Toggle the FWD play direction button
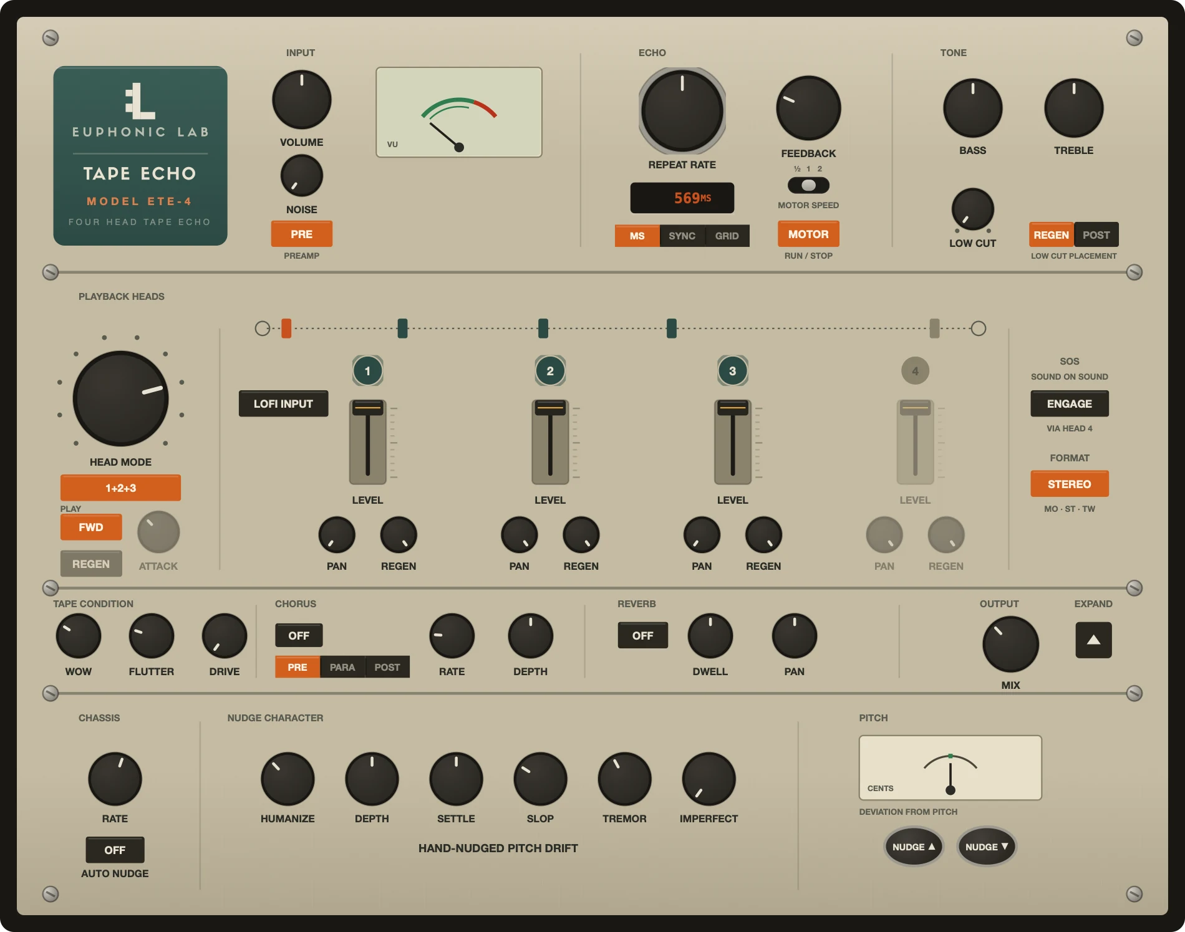The image size is (1185, 932). (91, 527)
